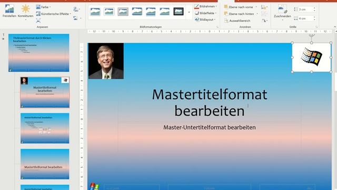Viewport: 337px width, 190px height.
Task: Open the Korrekturen sun icon
Action: point(25,9)
